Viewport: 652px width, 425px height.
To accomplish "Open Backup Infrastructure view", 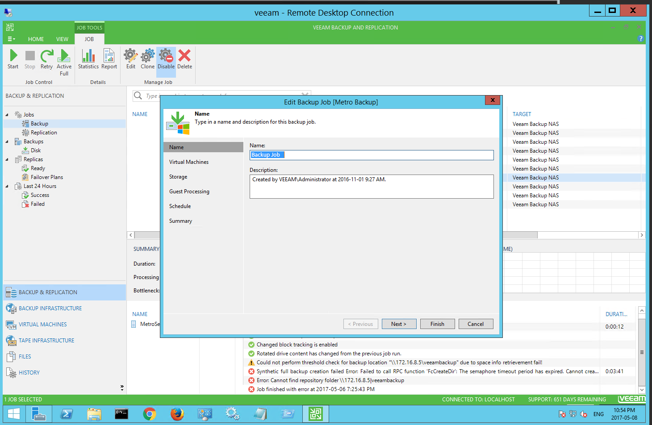I will 50,308.
